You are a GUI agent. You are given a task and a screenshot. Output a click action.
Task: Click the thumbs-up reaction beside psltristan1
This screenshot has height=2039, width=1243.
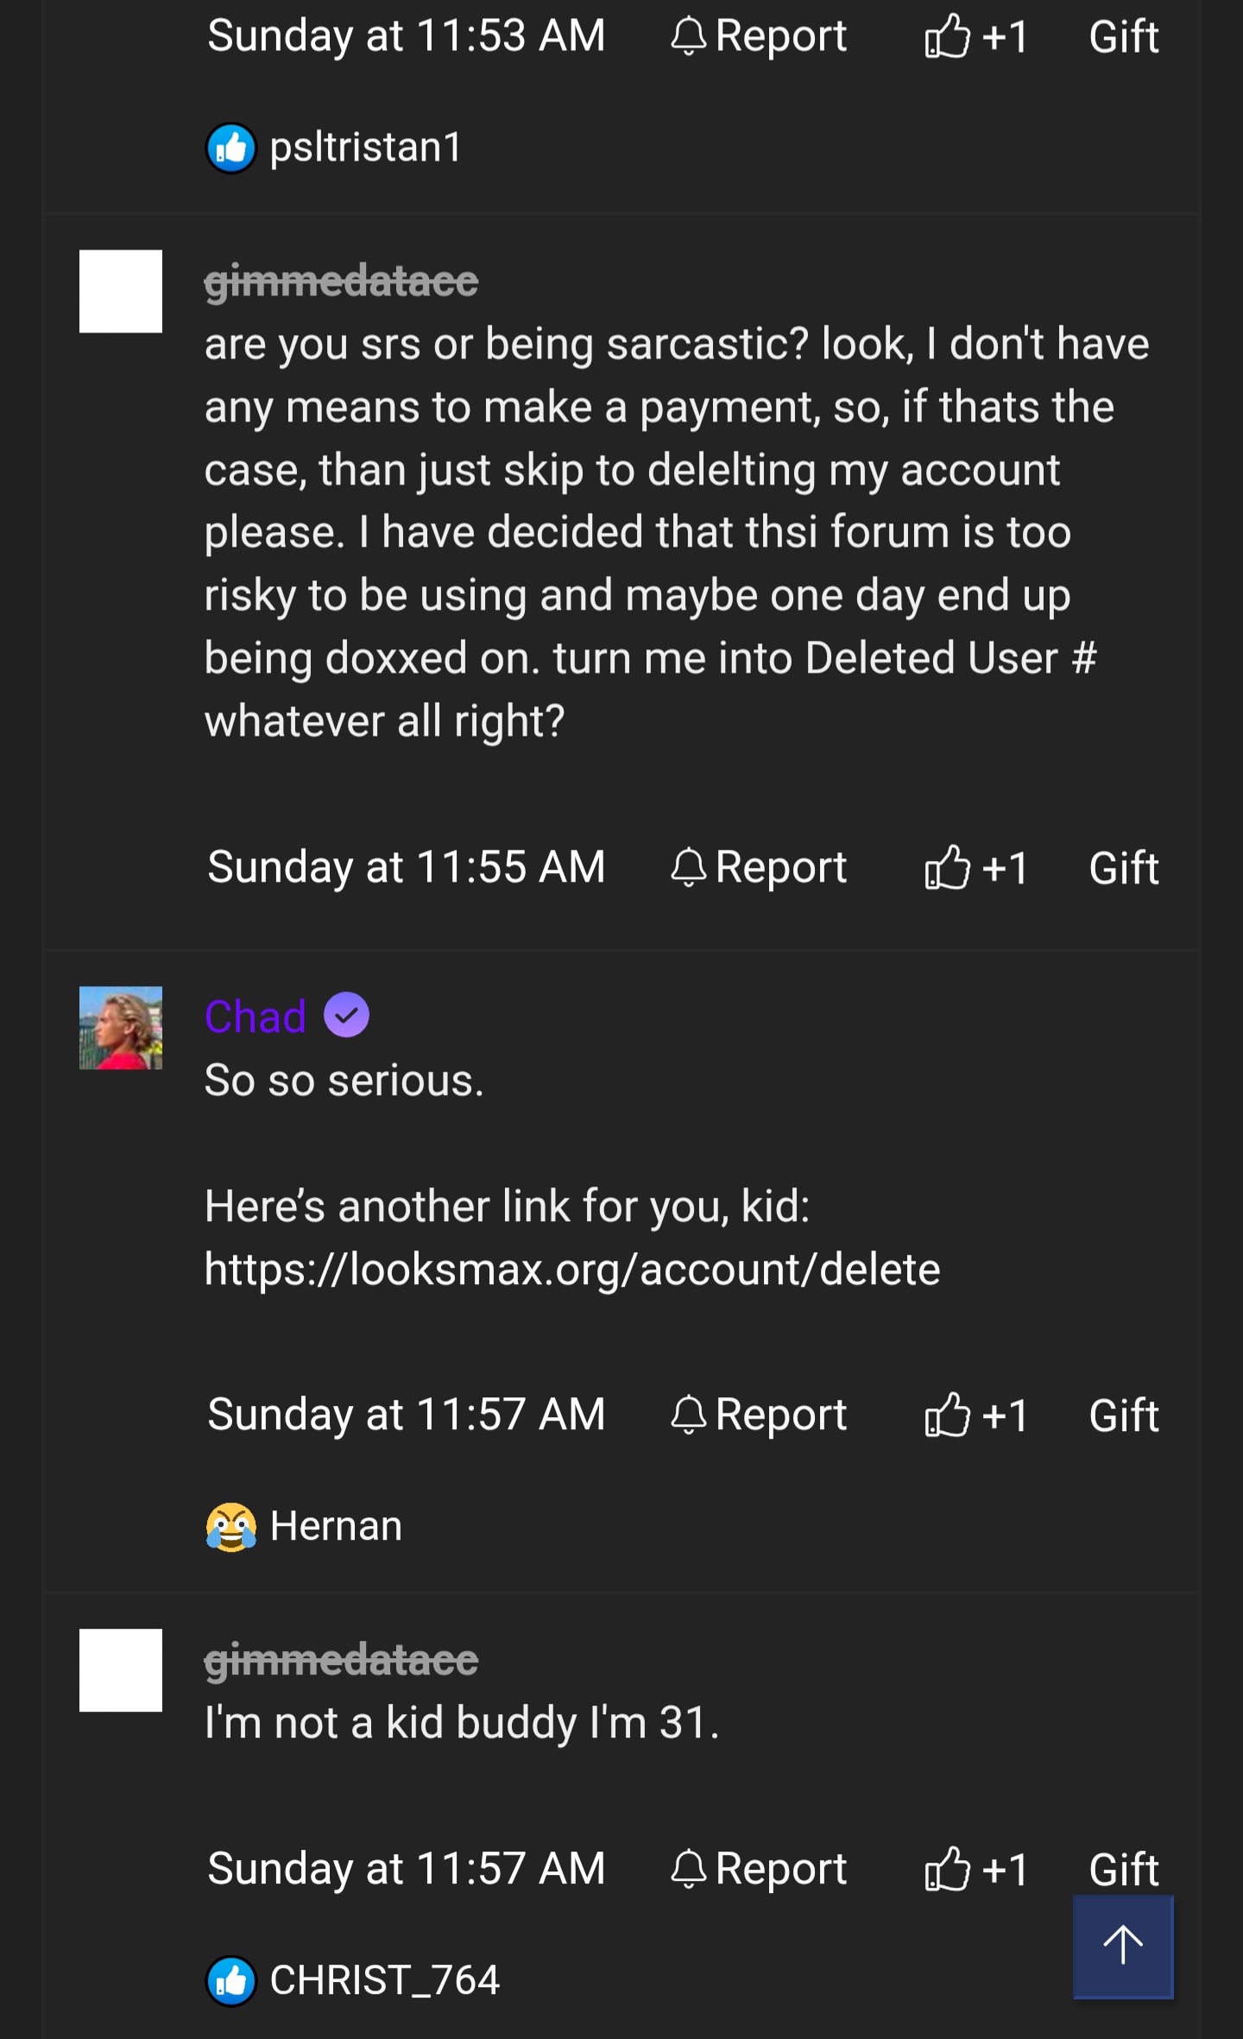(230, 148)
